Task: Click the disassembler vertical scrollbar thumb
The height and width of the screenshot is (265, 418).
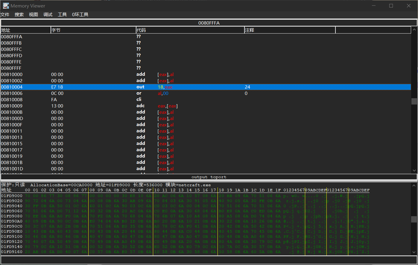Action: (414, 101)
